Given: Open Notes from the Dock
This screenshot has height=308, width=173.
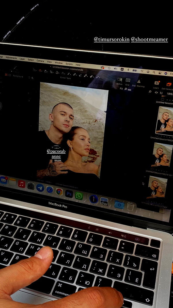Looking at the screenshot, I should 13,182.
